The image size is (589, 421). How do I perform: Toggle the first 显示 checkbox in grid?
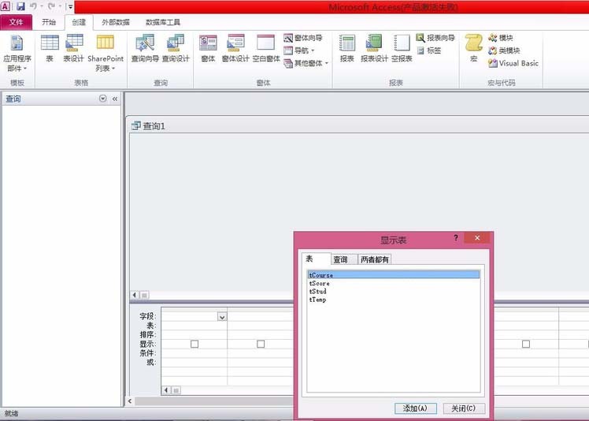point(194,344)
